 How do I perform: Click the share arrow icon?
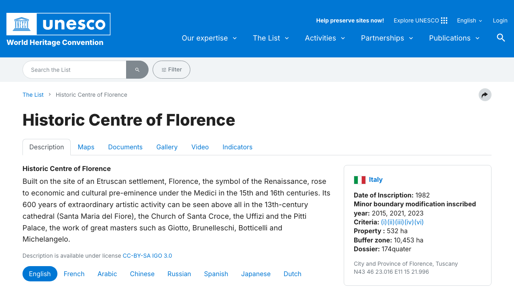click(x=485, y=95)
